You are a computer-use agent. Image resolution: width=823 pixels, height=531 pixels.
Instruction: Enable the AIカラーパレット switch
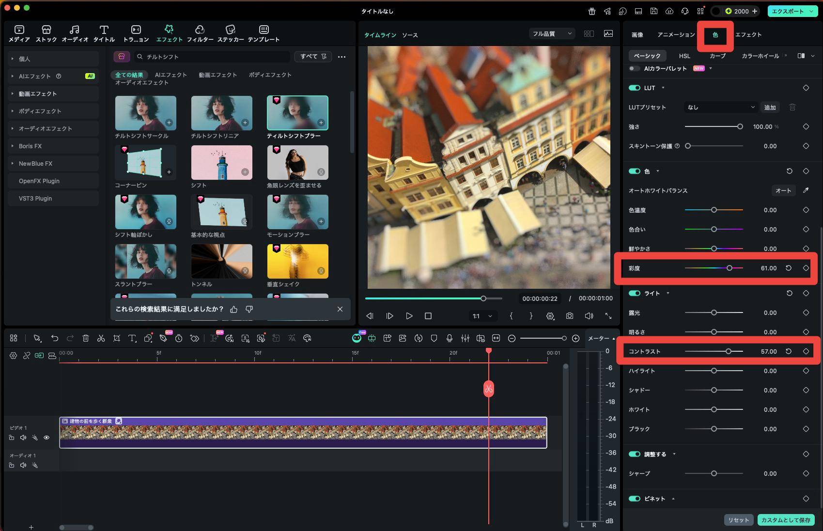click(x=634, y=68)
